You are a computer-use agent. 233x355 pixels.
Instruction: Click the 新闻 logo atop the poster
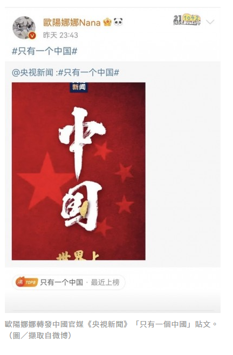point(79,87)
